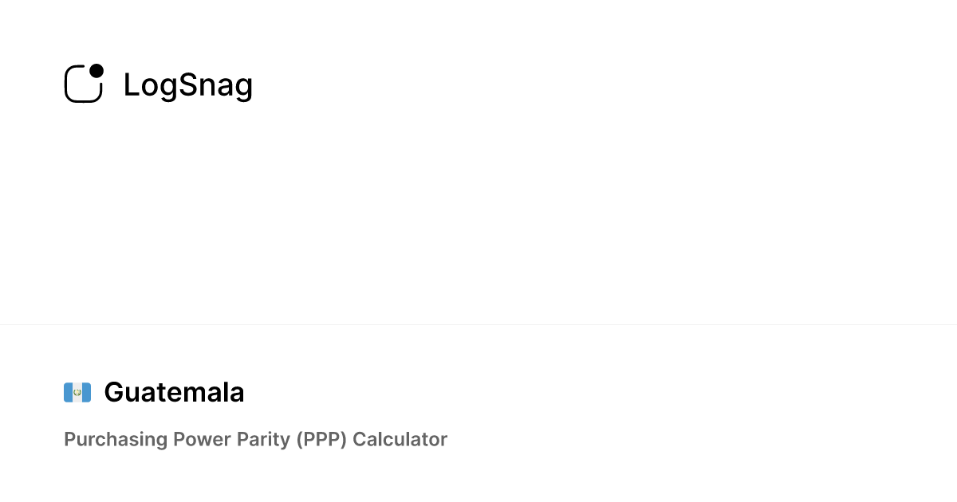Click the black dot on the LogSnag logo

pyautogui.click(x=96, y=71)
